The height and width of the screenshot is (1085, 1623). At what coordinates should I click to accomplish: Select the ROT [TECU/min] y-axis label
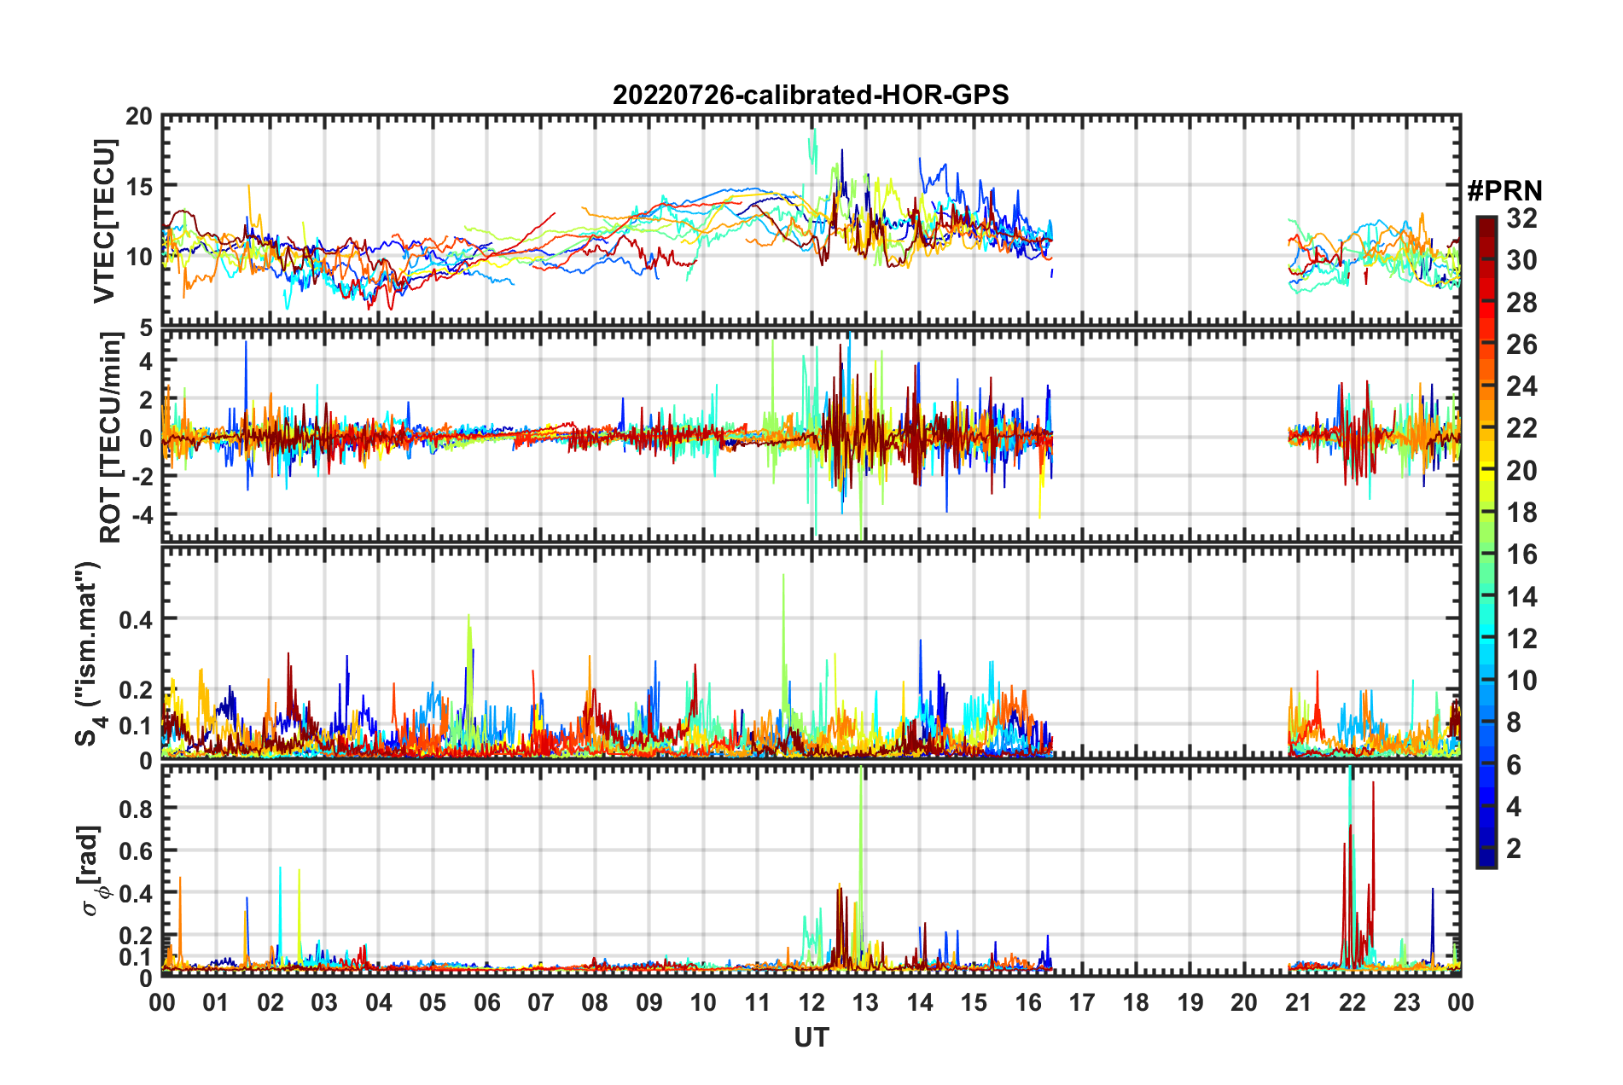[111, 438]
